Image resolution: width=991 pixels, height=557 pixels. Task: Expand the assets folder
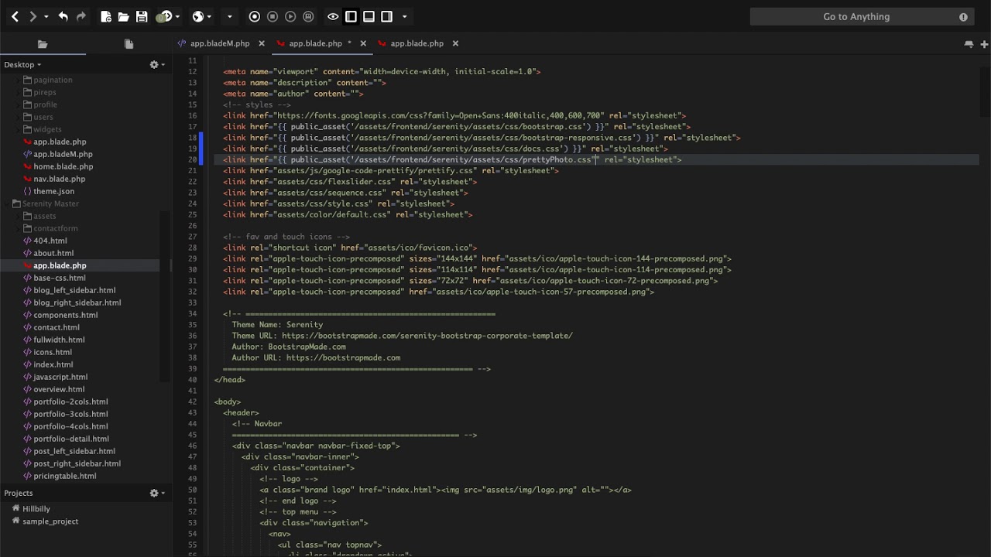coord(18,216)
